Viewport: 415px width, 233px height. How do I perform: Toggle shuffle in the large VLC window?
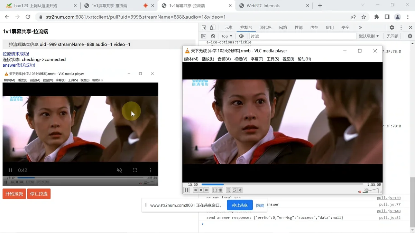[x=240, y=190]
